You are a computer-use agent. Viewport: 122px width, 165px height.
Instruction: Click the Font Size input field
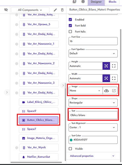point(93,41)
